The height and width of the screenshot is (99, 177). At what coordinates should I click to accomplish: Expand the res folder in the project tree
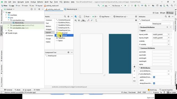6,31
